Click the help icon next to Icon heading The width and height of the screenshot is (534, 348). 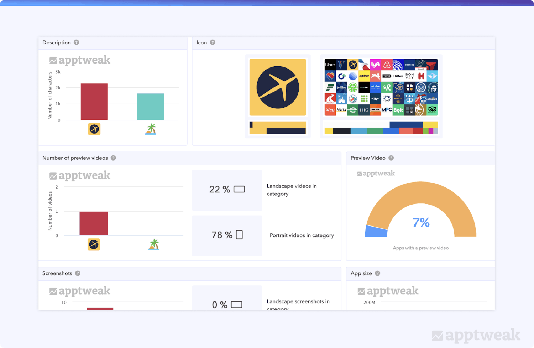pyautogui.click(x=213, y=43)
